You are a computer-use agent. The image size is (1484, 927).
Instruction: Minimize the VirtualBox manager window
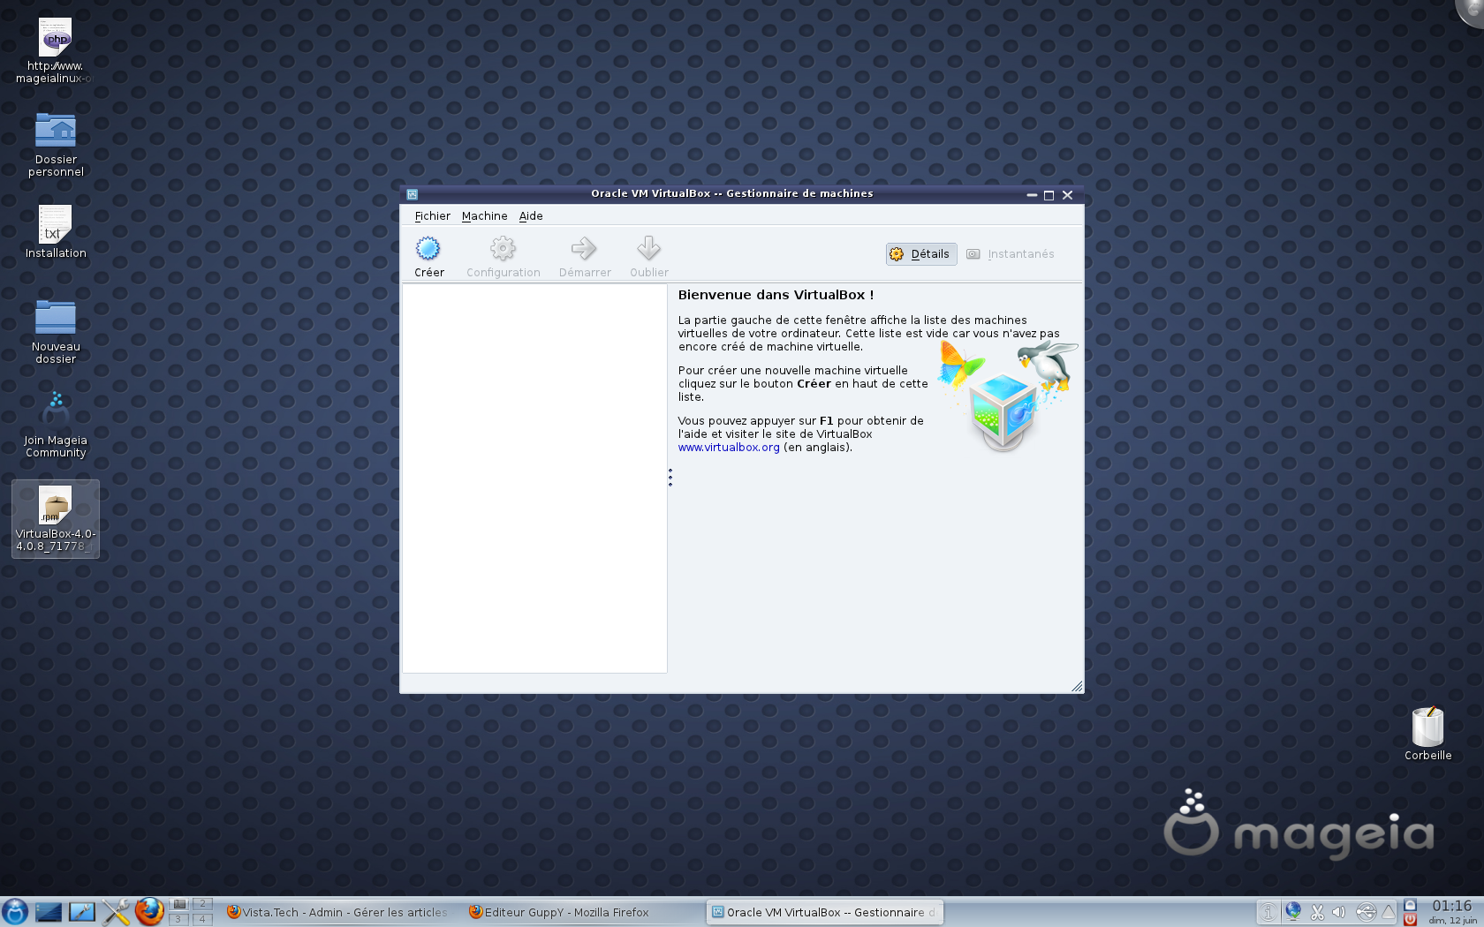click(1031, 195)
